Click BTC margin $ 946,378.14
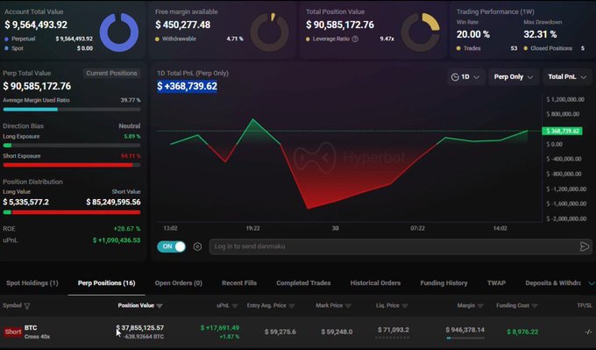Screen dimensions: 596x350 point(465,330)
